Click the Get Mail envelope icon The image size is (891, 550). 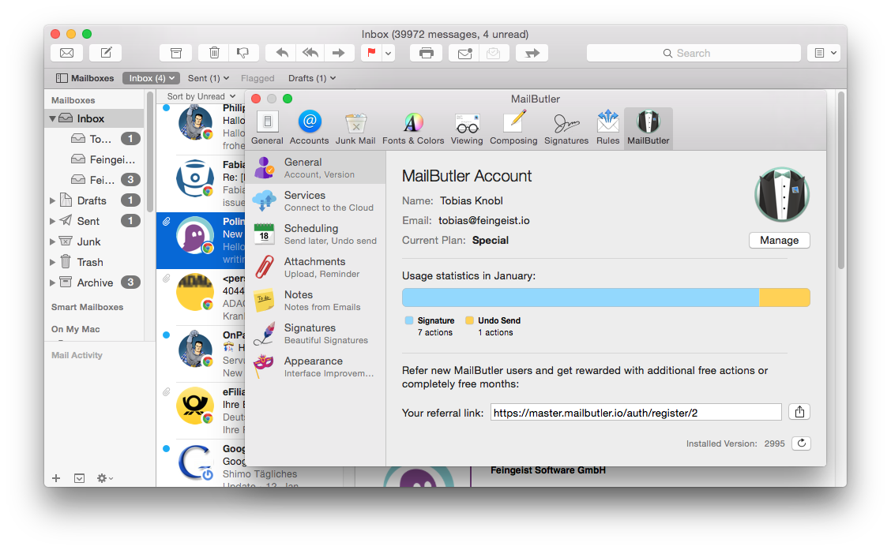click(x=66, y=53)
